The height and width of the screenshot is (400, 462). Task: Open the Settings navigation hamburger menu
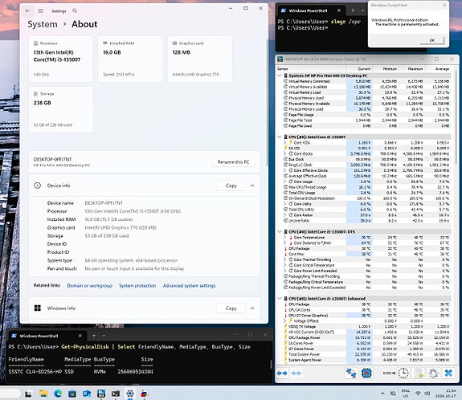point(41,11)
